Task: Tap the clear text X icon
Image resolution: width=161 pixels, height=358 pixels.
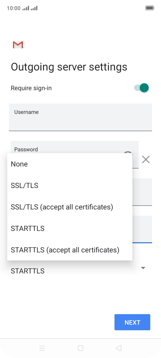Action: coord(146,160)
